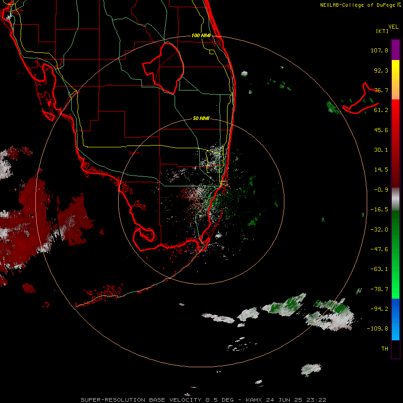Click the VEL legend title
This screenshot has height=403, width=403.
point(393,27)
